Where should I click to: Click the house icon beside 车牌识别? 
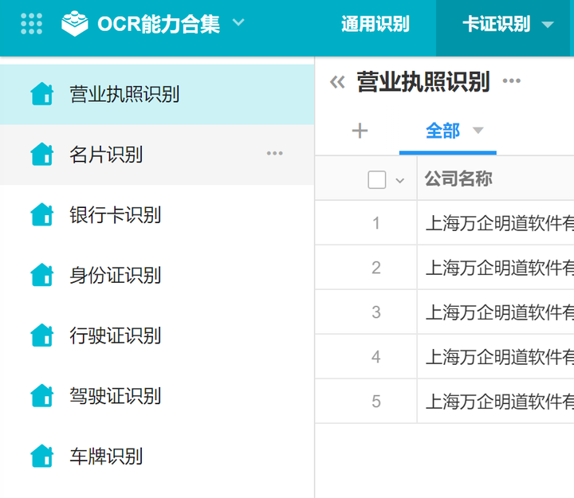(x=41, y=457)
